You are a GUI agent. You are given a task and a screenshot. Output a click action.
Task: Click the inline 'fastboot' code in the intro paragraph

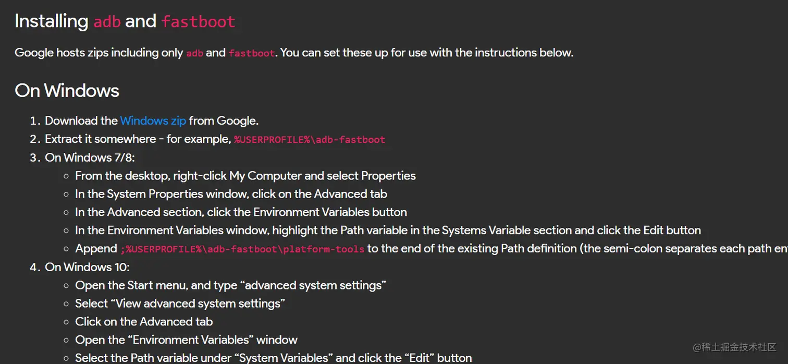point(251,53)
